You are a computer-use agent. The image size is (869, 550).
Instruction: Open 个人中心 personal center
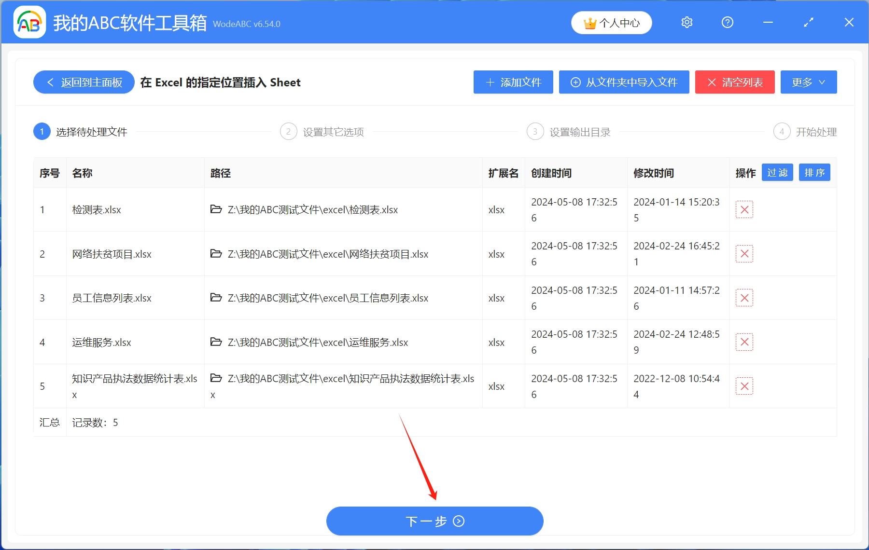pos(612,23)
